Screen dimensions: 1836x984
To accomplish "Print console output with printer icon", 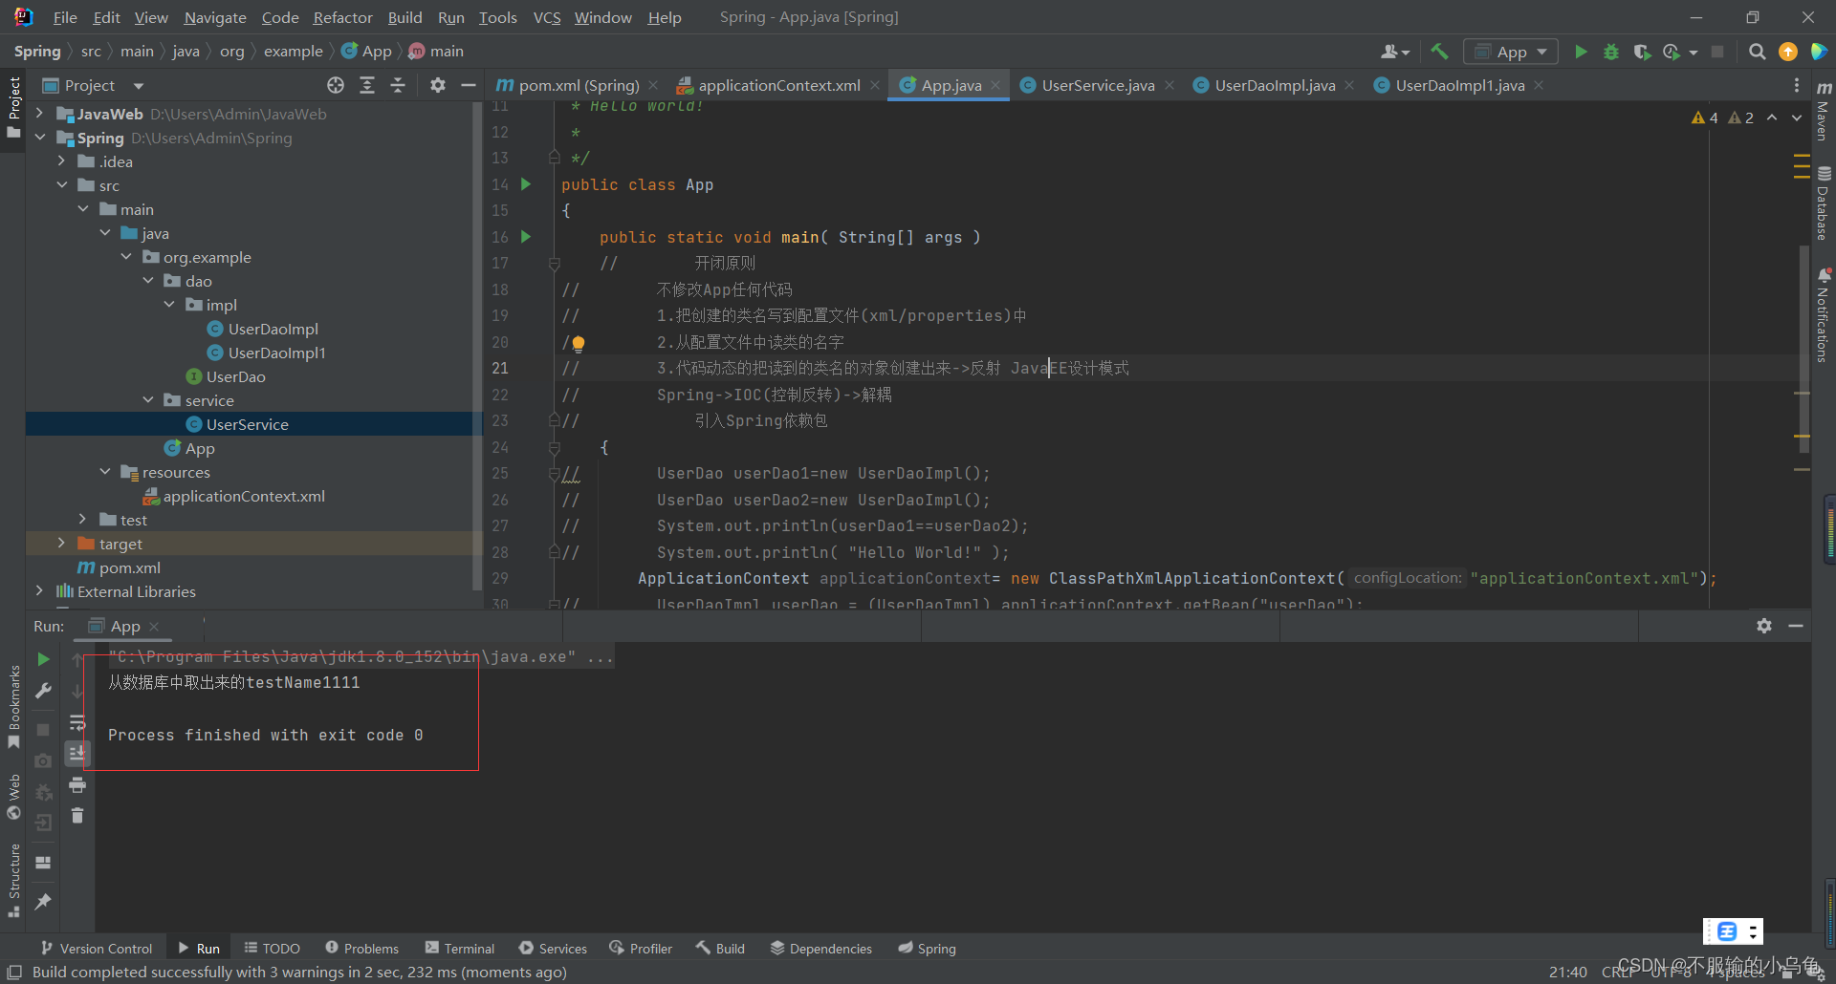I will (77, 785).
